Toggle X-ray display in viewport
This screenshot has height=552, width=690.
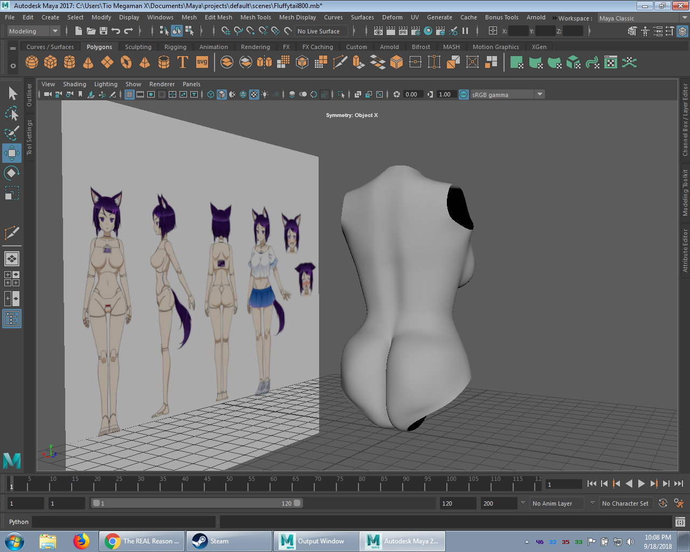tap(357, 94)
